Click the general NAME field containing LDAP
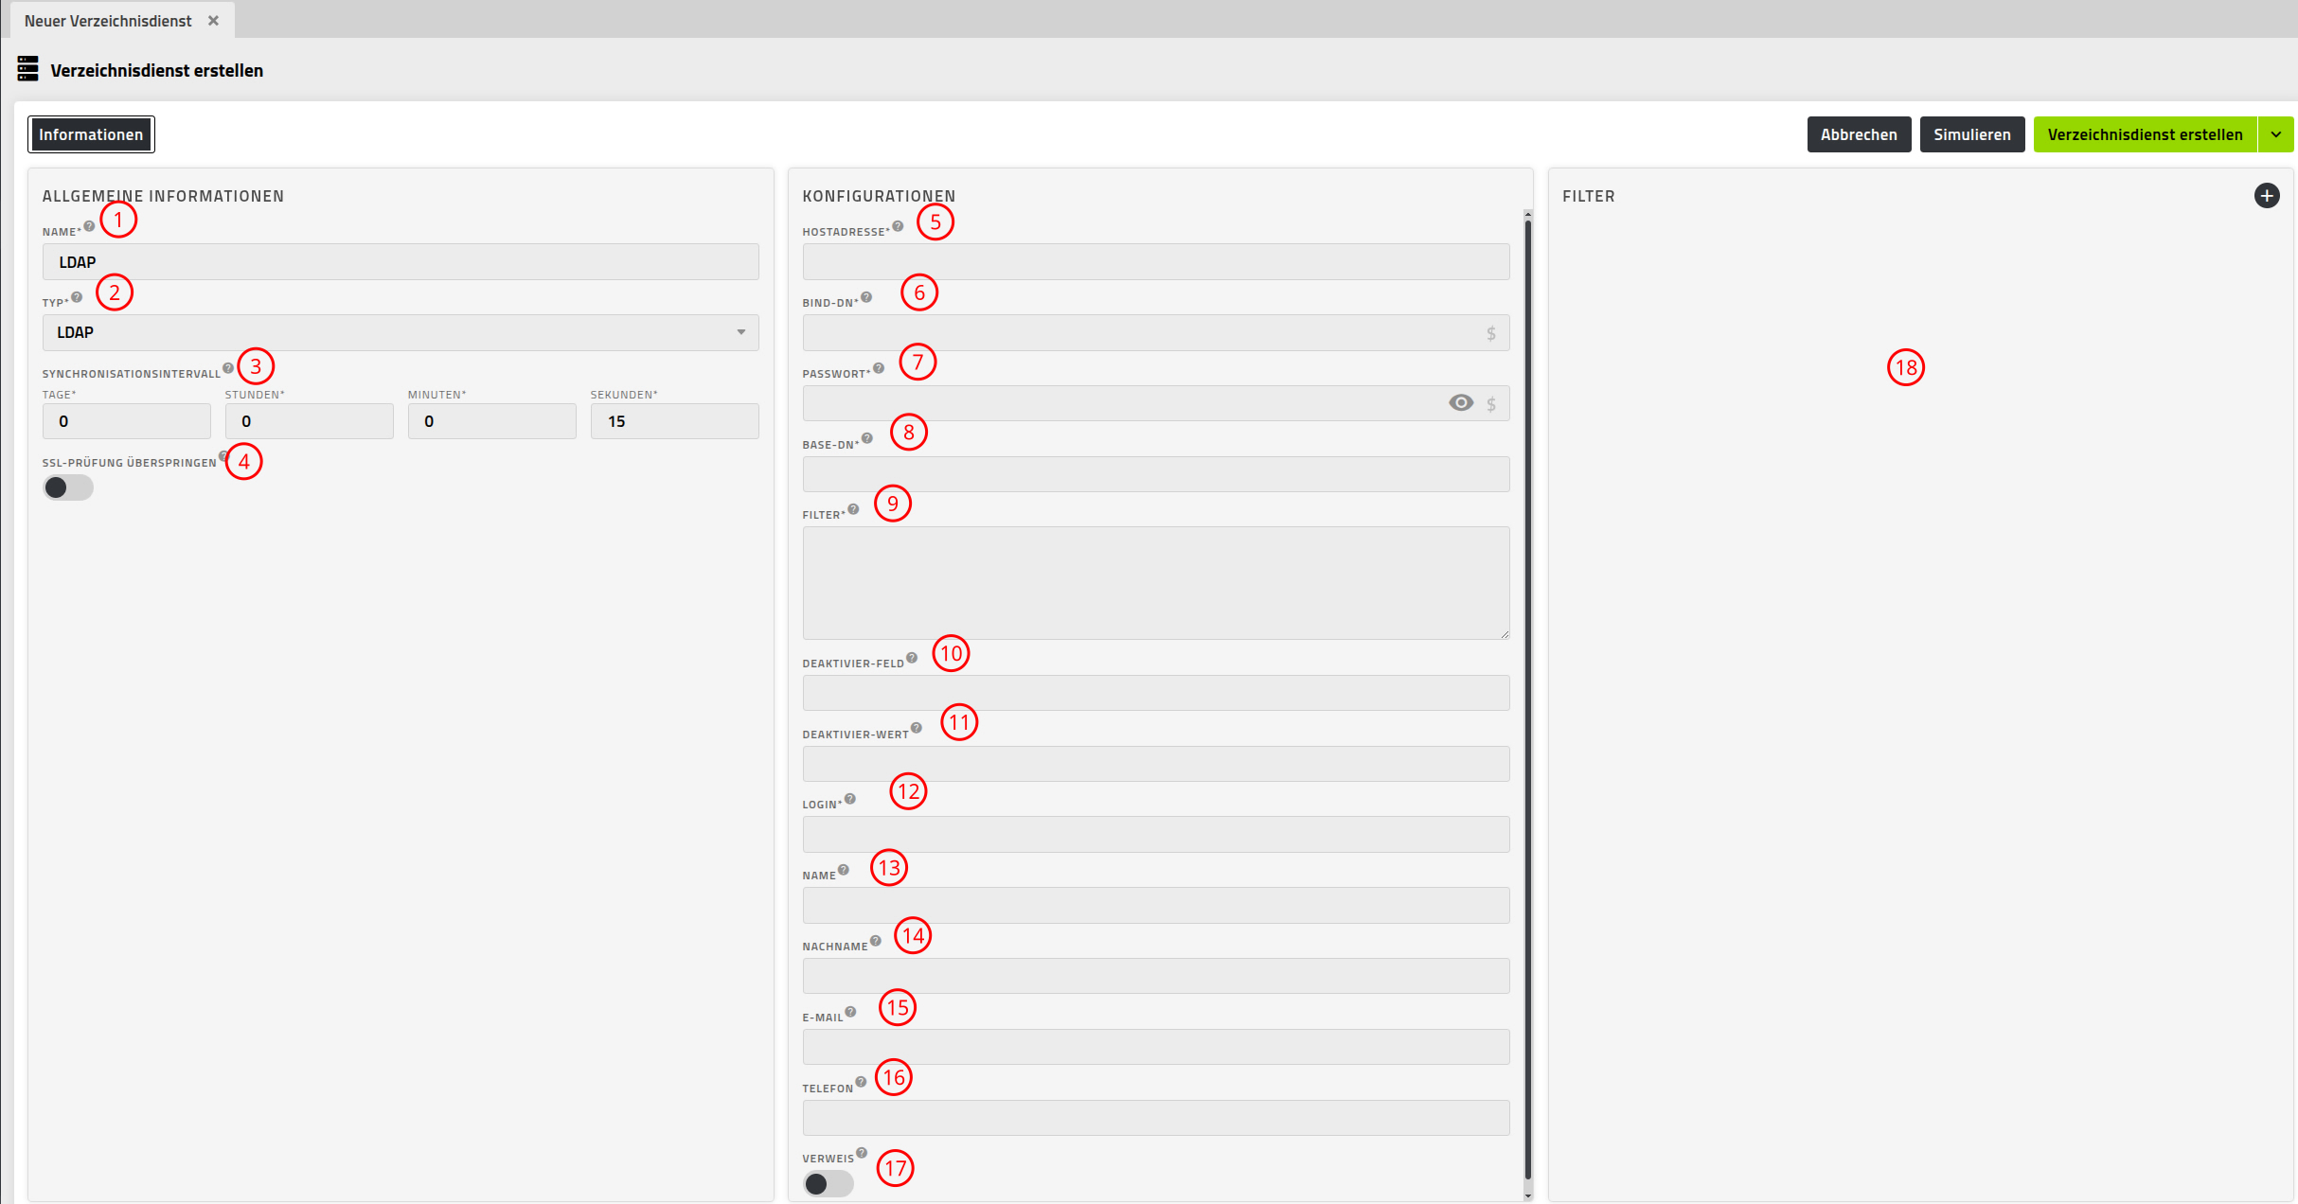2298x1204 pixels. point(401,262)
